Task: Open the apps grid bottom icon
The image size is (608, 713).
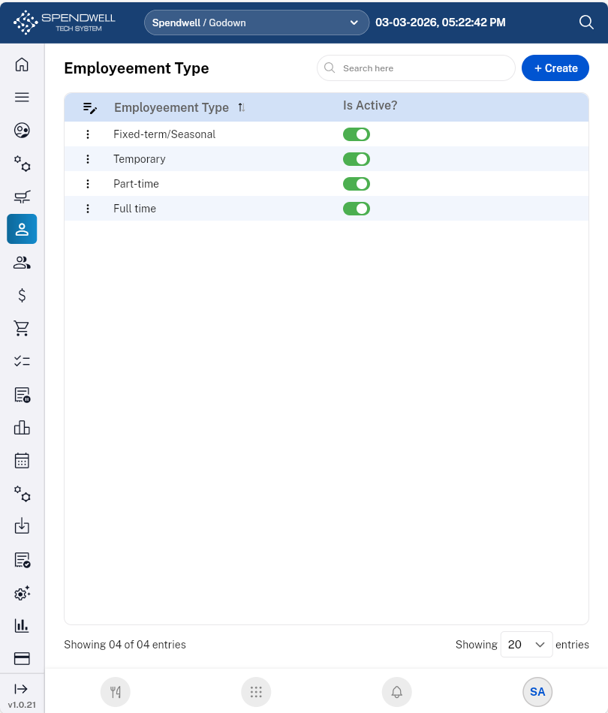Action: (256, 692)
